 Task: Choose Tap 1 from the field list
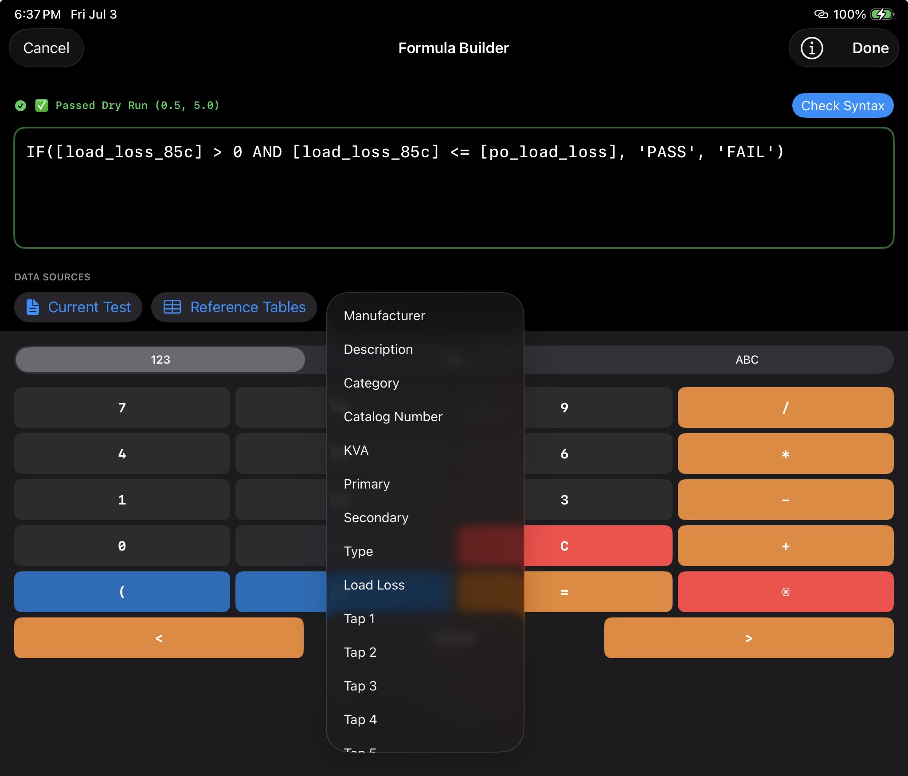point(425,619)
